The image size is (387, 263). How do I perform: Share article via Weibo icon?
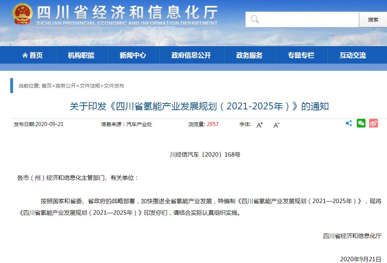374,123
